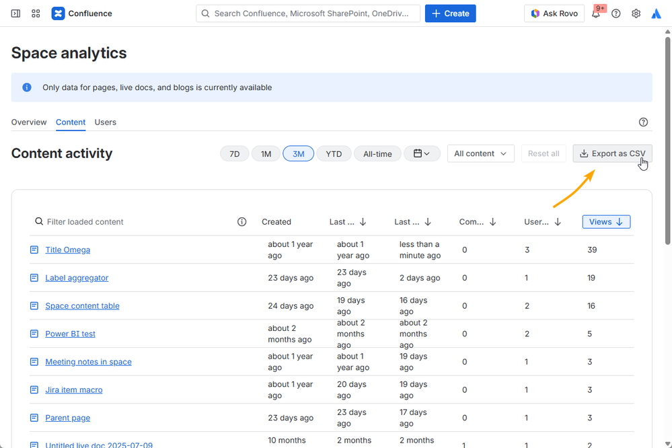Click the help icon beside the tabs
The image size is (672, 448).
[x=643, y=122]
